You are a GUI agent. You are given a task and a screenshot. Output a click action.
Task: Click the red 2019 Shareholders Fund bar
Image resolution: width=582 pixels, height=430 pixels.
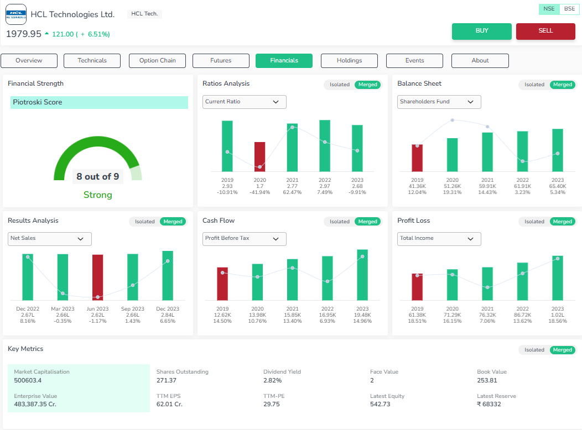pos(417,158)
